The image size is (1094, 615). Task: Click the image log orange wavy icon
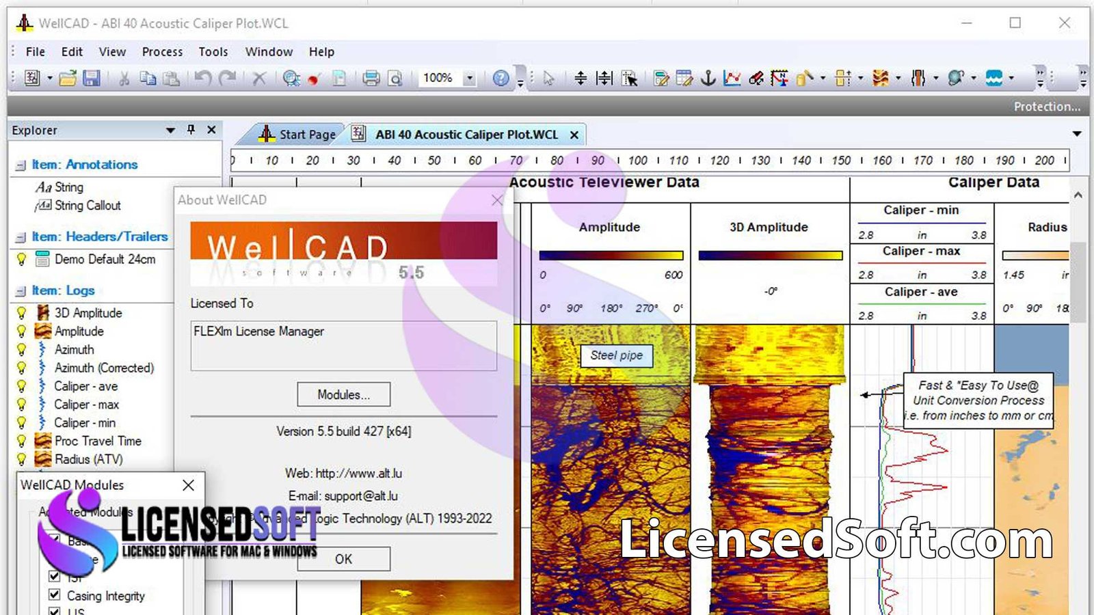coord(881,78)
